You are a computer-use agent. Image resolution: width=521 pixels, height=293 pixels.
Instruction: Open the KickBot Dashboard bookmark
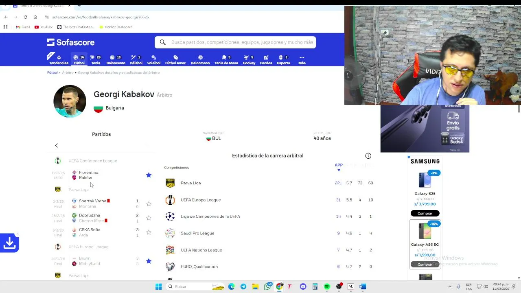click(116, 27)
